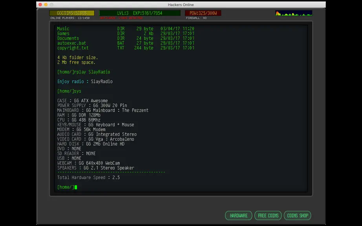Click the FREE COINS button
Image resolution: width=362 pixels, height=226 pixels.
point(268,216)
